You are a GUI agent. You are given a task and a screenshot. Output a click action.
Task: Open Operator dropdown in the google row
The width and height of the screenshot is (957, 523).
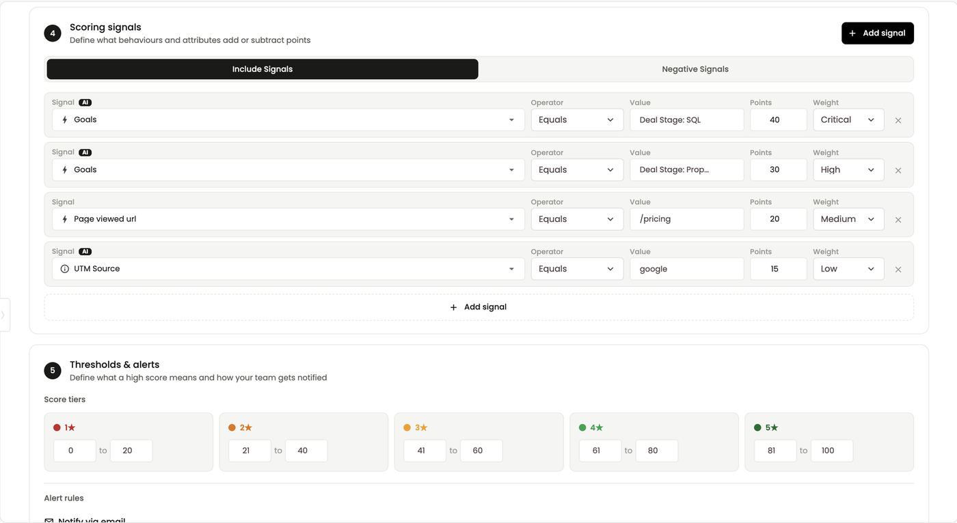(577, 269)
